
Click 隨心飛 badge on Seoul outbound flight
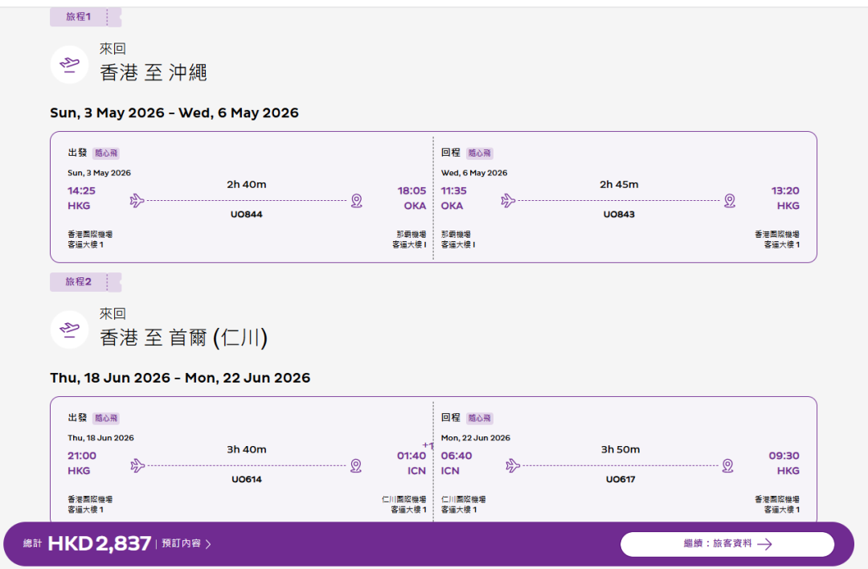coord(106,419)
